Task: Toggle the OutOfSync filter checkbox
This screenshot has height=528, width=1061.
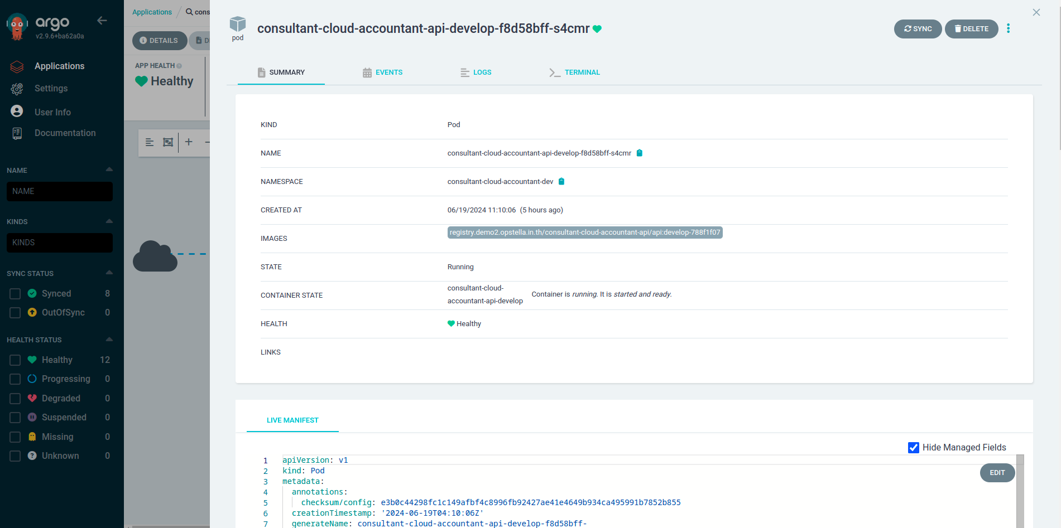Action: coord(15,313)
